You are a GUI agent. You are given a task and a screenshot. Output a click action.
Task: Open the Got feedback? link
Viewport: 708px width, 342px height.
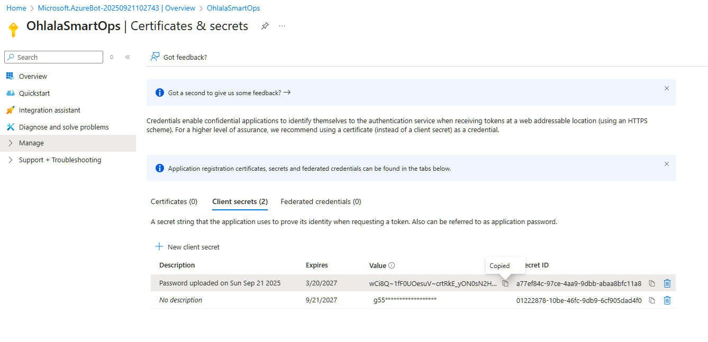(x=179, y=57)
